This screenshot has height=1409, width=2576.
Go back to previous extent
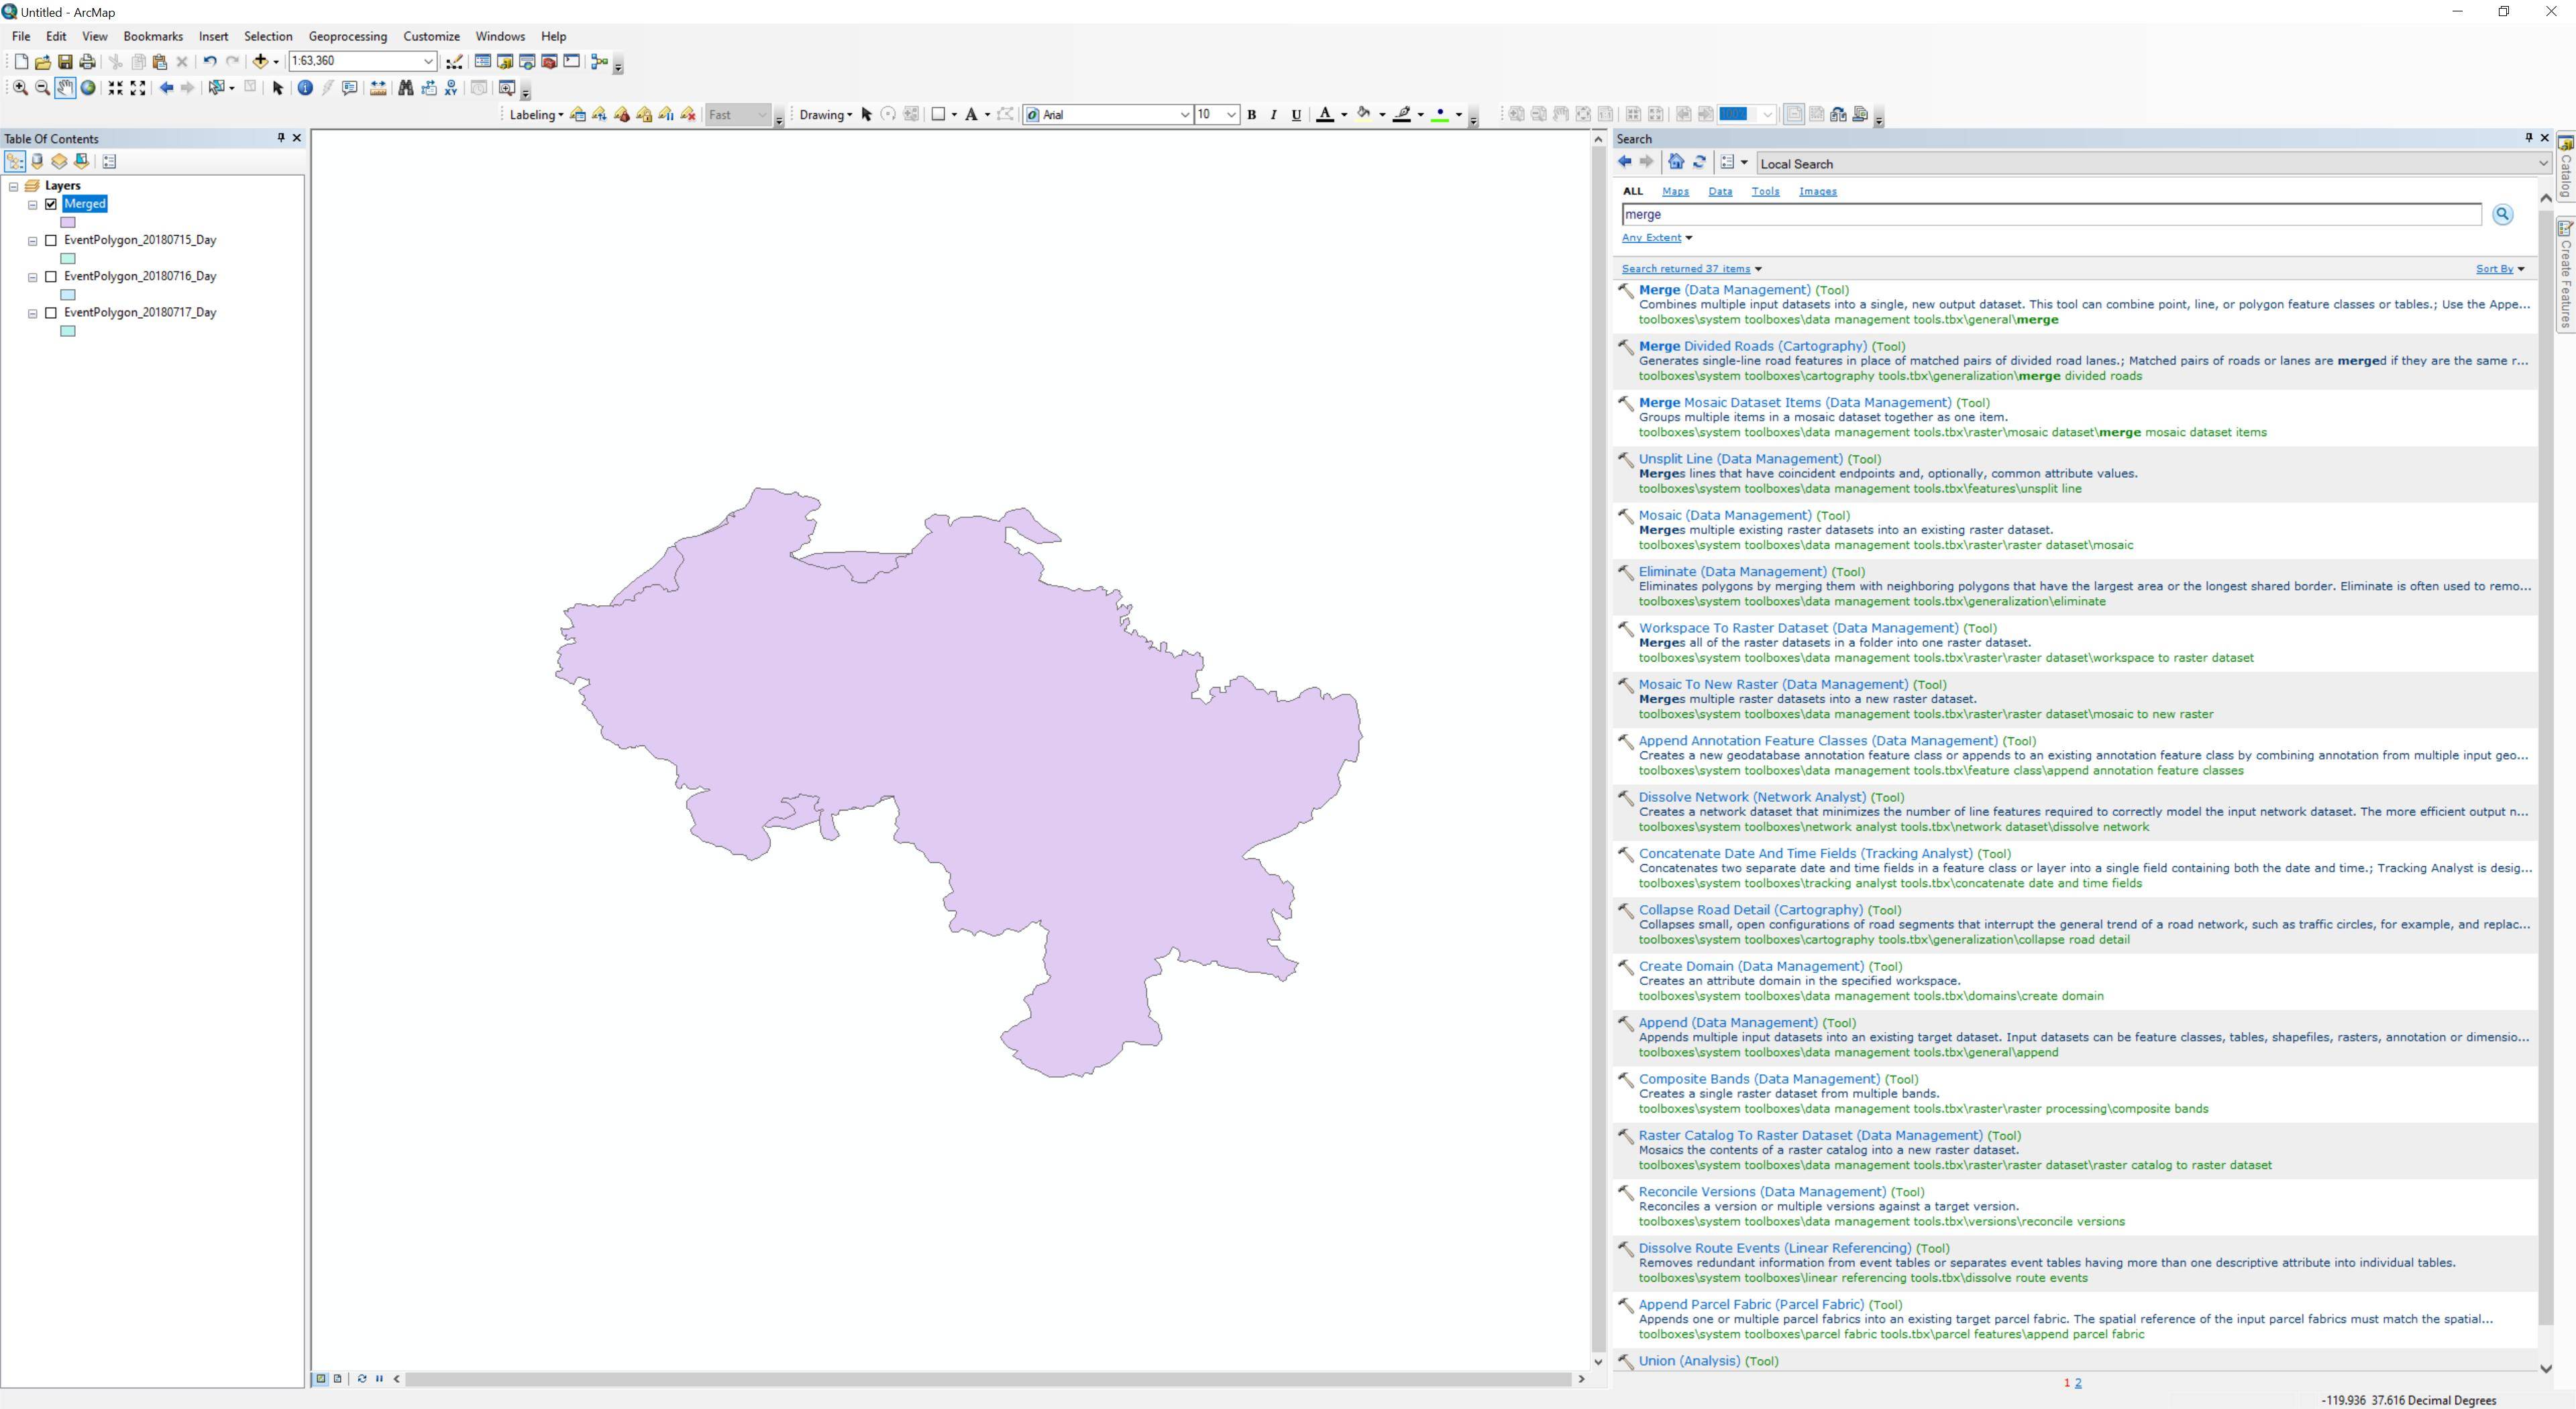(x=166, y=88)
